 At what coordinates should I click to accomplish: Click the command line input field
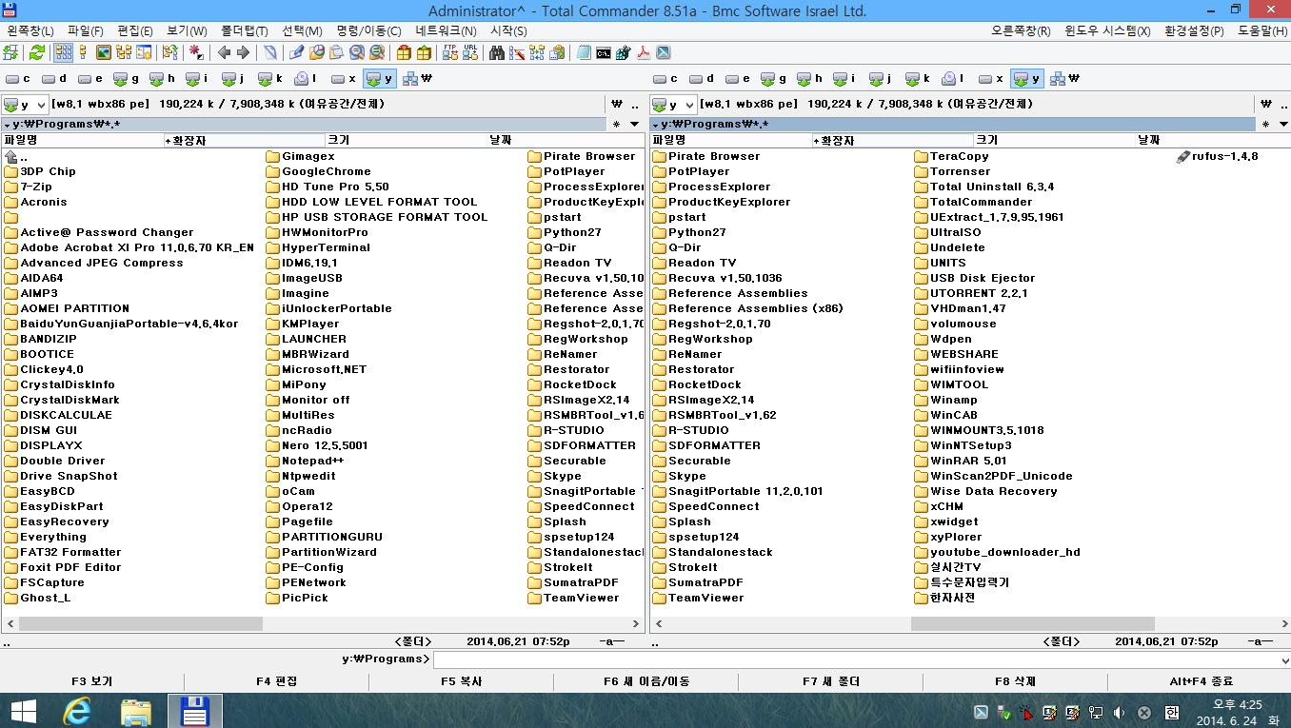coord(855,659)
